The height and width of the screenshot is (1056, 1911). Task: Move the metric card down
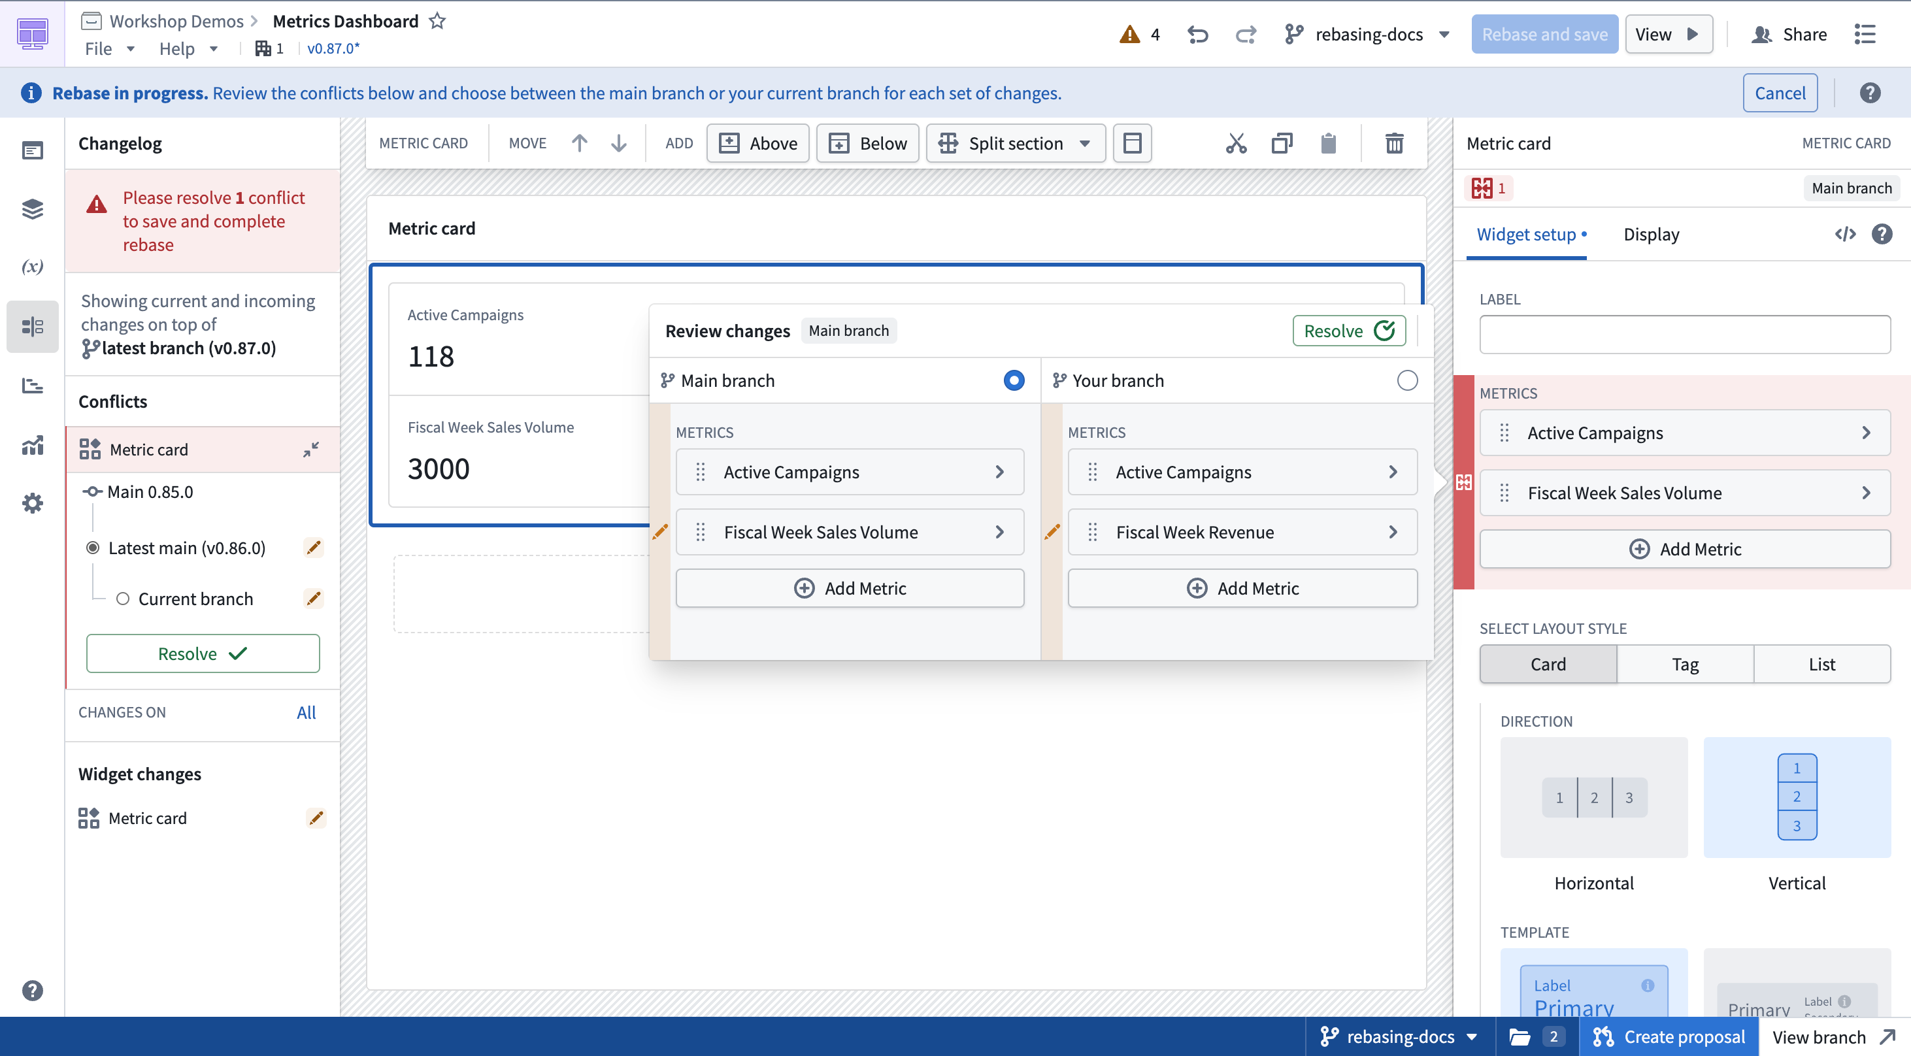pyautogui.click(x=618, y=143)
